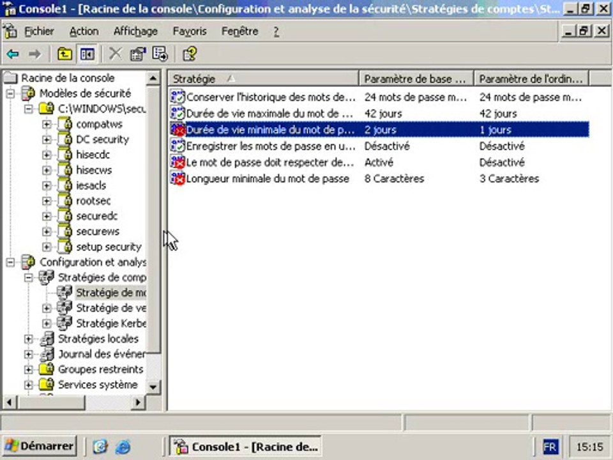Click the Delete X toolbar icon
Screen dimensions: 613x460
point(116,54)
